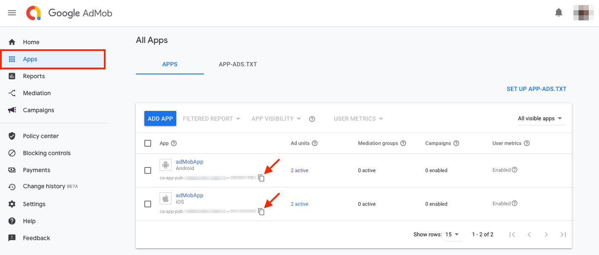Viewport: 599px width, 255px height.
Task: Toggle the select all apps checkbox
Action: click(x=148, y=143)
